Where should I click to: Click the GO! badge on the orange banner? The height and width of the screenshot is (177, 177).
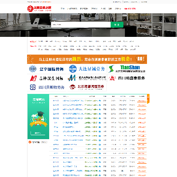141,59
